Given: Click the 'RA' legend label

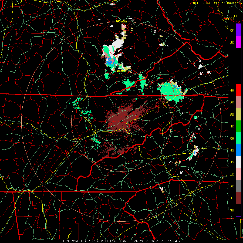Looking at the screenshot, I should tap(232, 139).
